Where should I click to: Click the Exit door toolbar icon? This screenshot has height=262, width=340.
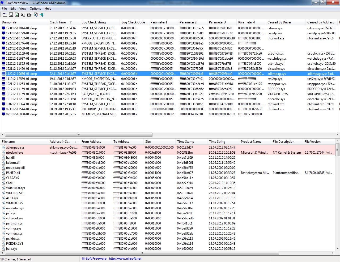[41, 15]
